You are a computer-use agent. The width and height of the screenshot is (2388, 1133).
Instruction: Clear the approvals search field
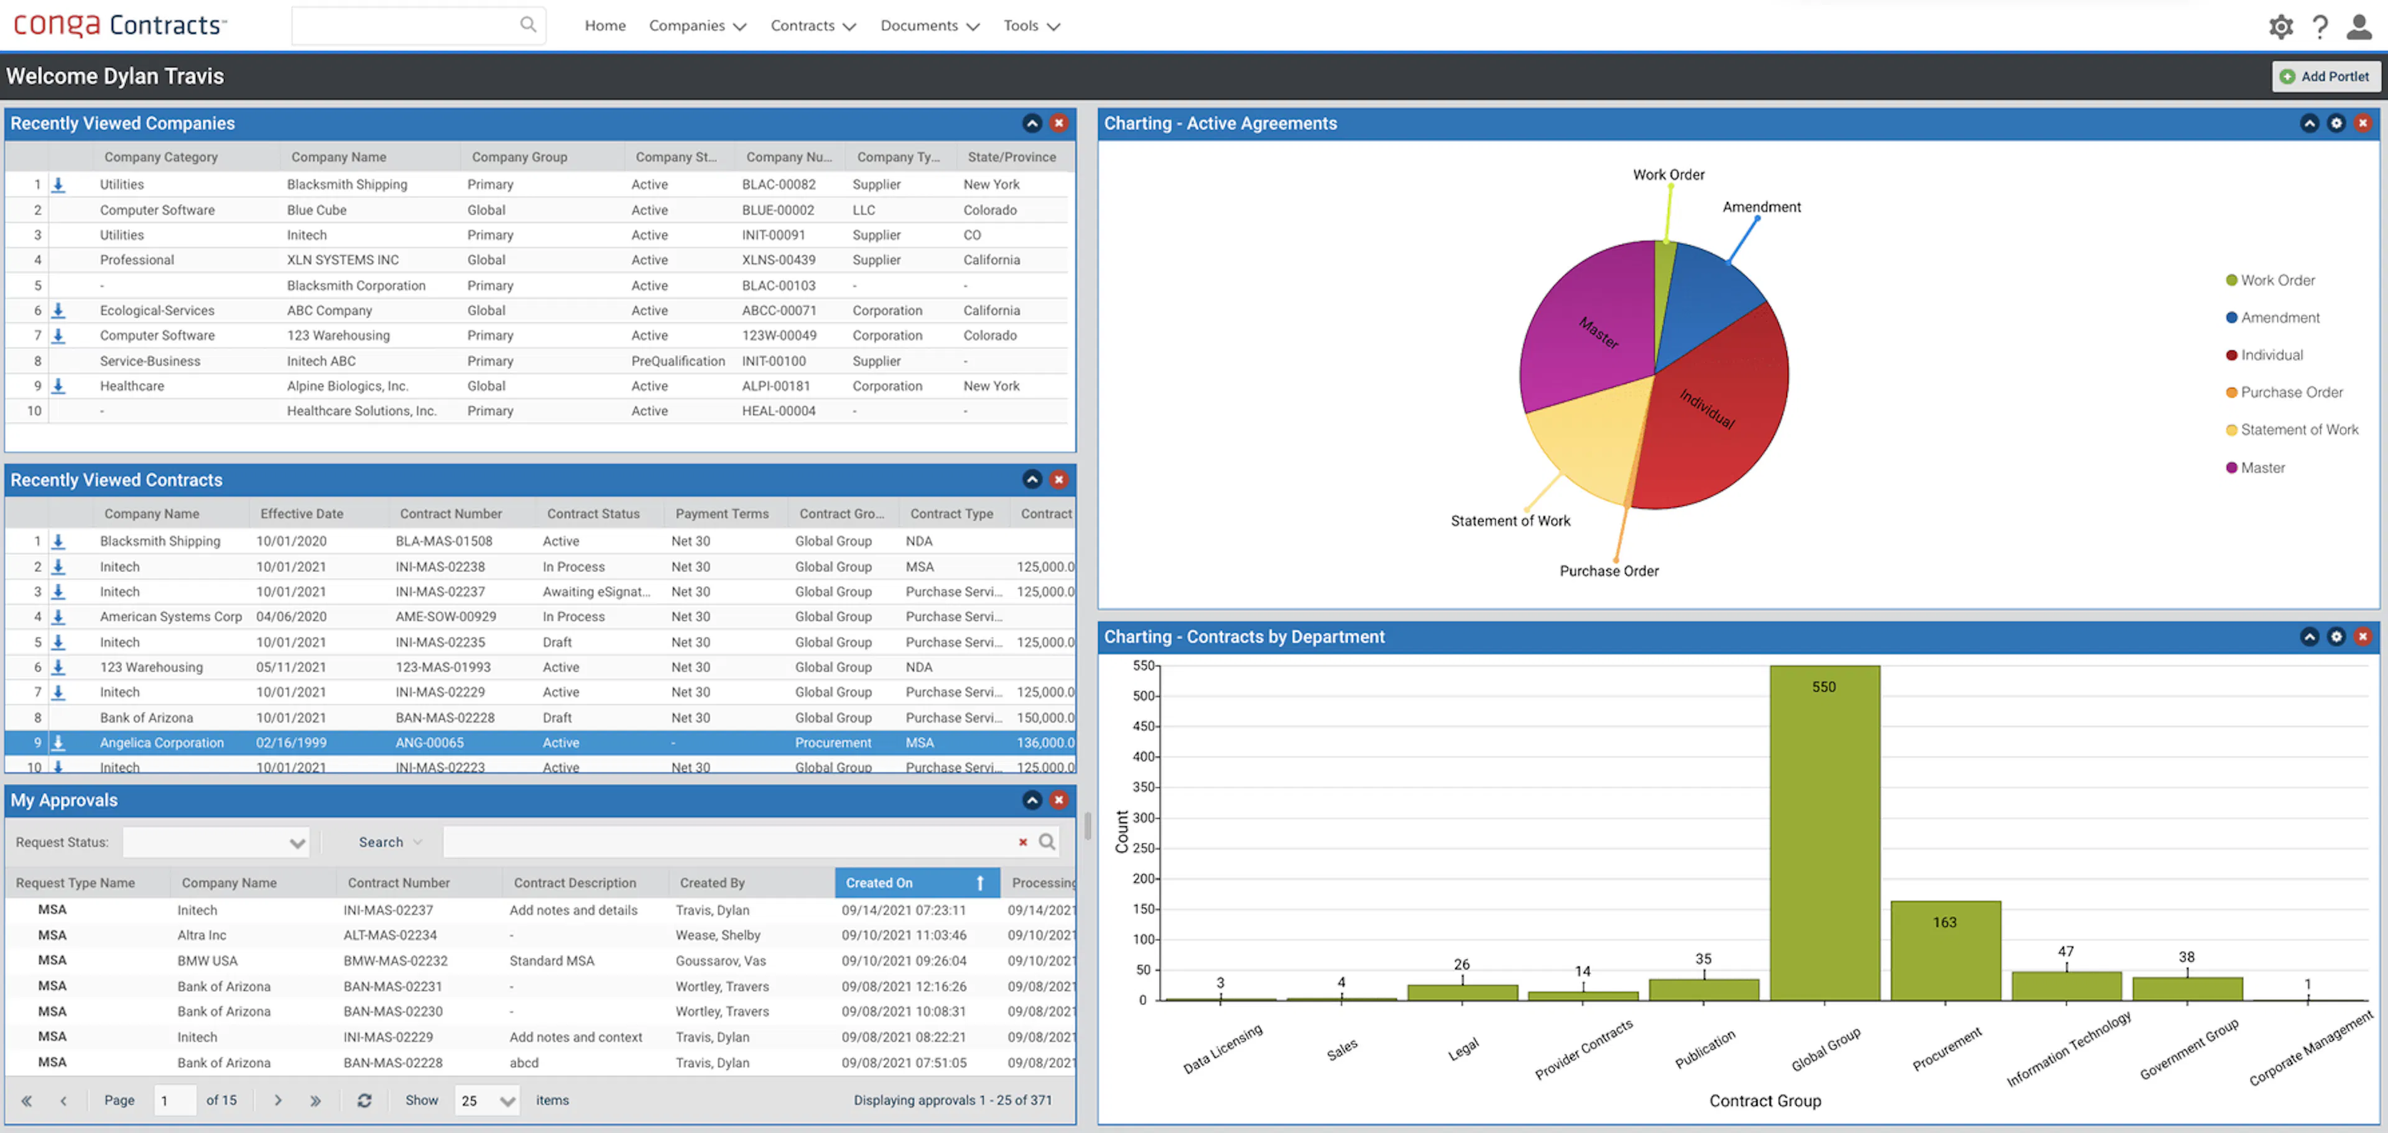1022,842
